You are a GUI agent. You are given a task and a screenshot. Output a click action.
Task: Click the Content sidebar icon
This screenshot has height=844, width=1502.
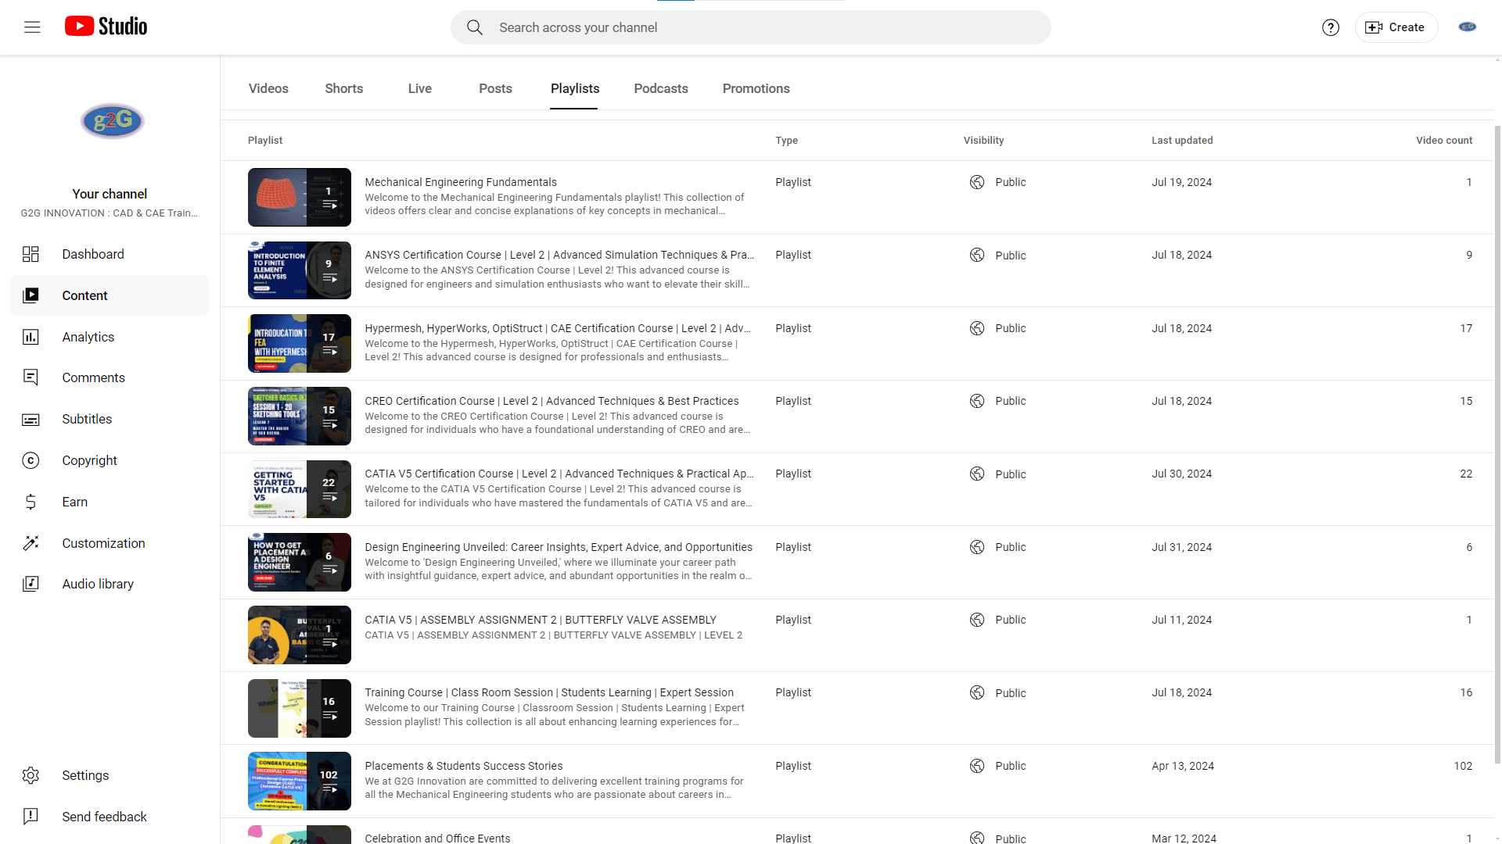click(31, 295)
